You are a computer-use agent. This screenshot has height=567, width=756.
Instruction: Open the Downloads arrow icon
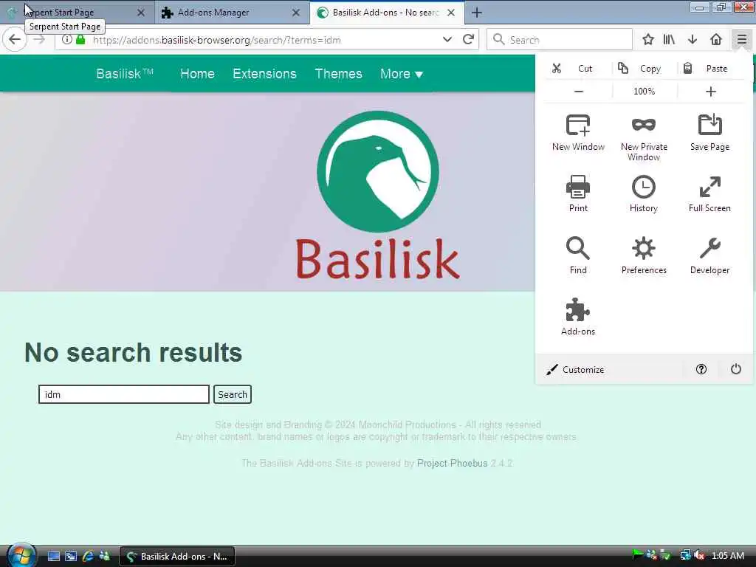pyautogui.click(x=693, y=40)
